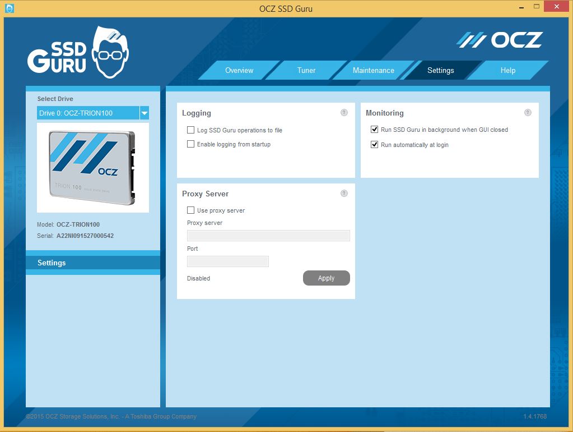Image resolution: width=573 pixels, height=432 pixels.
Task: Click the Proxy Server section heading
Action: pos(206,194)
